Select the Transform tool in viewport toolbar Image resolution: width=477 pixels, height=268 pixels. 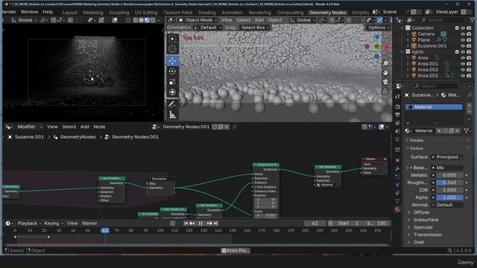pyautogui.click(x=172, y=92)
